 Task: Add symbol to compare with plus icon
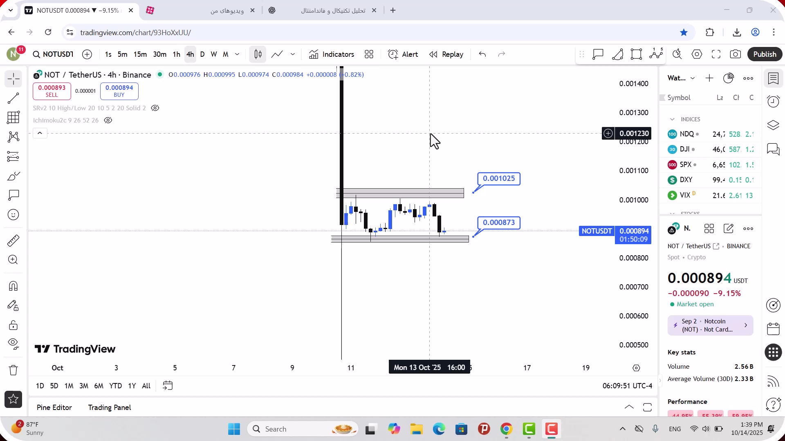pos(87,54)
